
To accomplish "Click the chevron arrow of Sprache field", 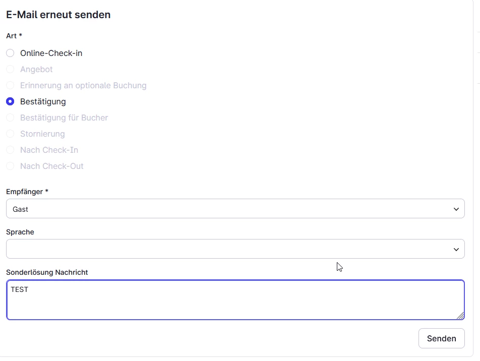I will coord(456,250).
